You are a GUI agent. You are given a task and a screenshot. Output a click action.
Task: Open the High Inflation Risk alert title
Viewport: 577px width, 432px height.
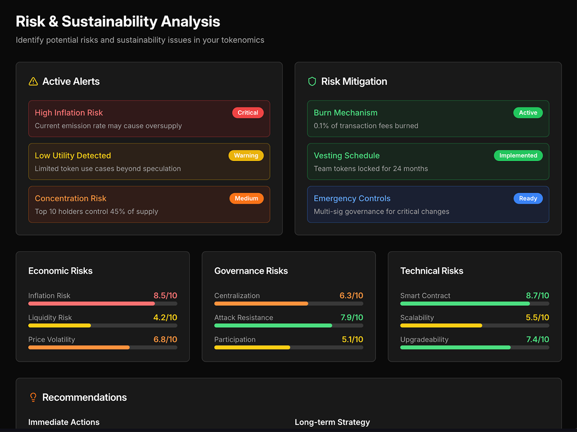pos(69,113)
